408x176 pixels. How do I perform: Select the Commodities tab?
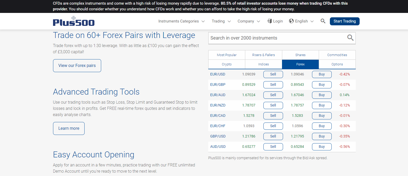pyautogui.click(x=337, y=55)
